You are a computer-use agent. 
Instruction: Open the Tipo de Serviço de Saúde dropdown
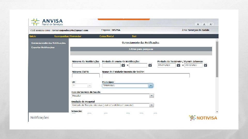[113, 96]
